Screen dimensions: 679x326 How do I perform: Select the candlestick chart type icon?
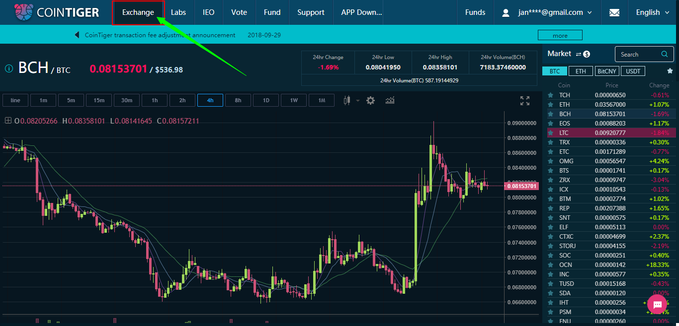(347, 100)
